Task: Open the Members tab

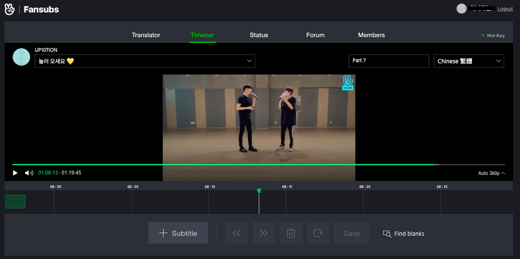Action: click(371, 35)
